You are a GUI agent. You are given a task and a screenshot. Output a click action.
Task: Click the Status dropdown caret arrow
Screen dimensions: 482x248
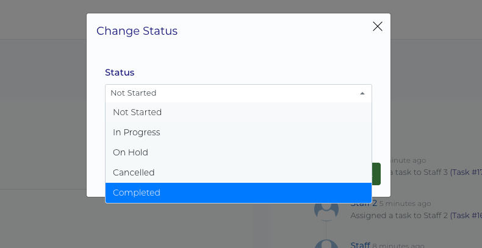click(x=362, y=93)
